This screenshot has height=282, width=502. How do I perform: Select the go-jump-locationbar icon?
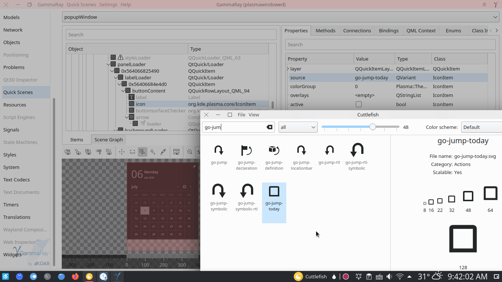pos(301,157)
